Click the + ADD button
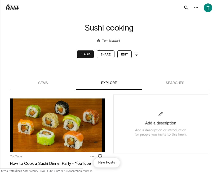 click(x=85, y=54)
